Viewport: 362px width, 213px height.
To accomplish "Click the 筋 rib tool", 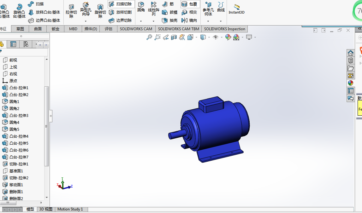I will pyautogui.click(x=168, y=4).
